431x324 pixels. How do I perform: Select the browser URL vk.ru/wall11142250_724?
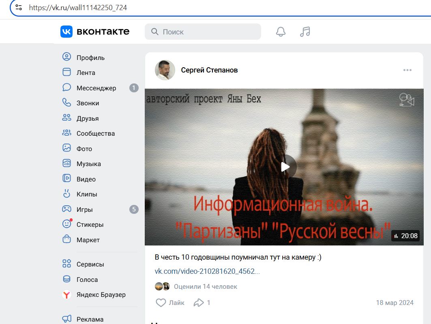[x=78, y=7]
